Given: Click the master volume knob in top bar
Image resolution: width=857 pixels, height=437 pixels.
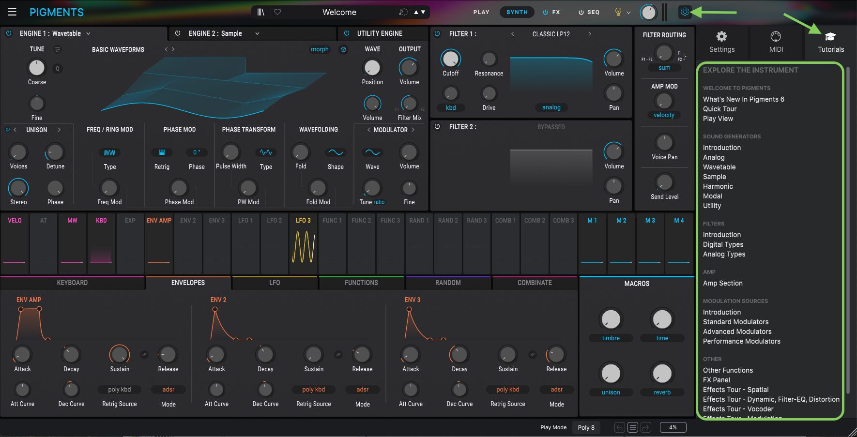Looking at the screenshot, I should pos(648,13).
